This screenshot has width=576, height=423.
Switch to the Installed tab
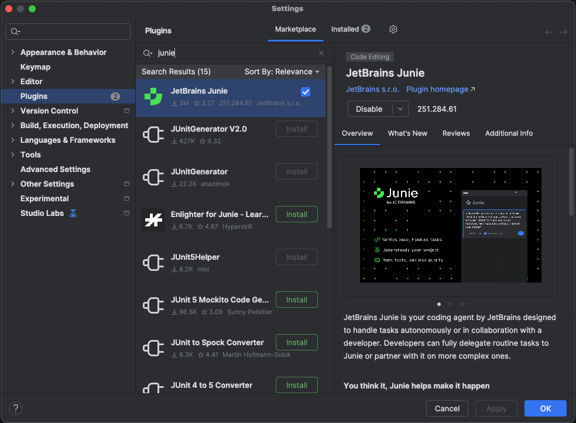(351, 29)
